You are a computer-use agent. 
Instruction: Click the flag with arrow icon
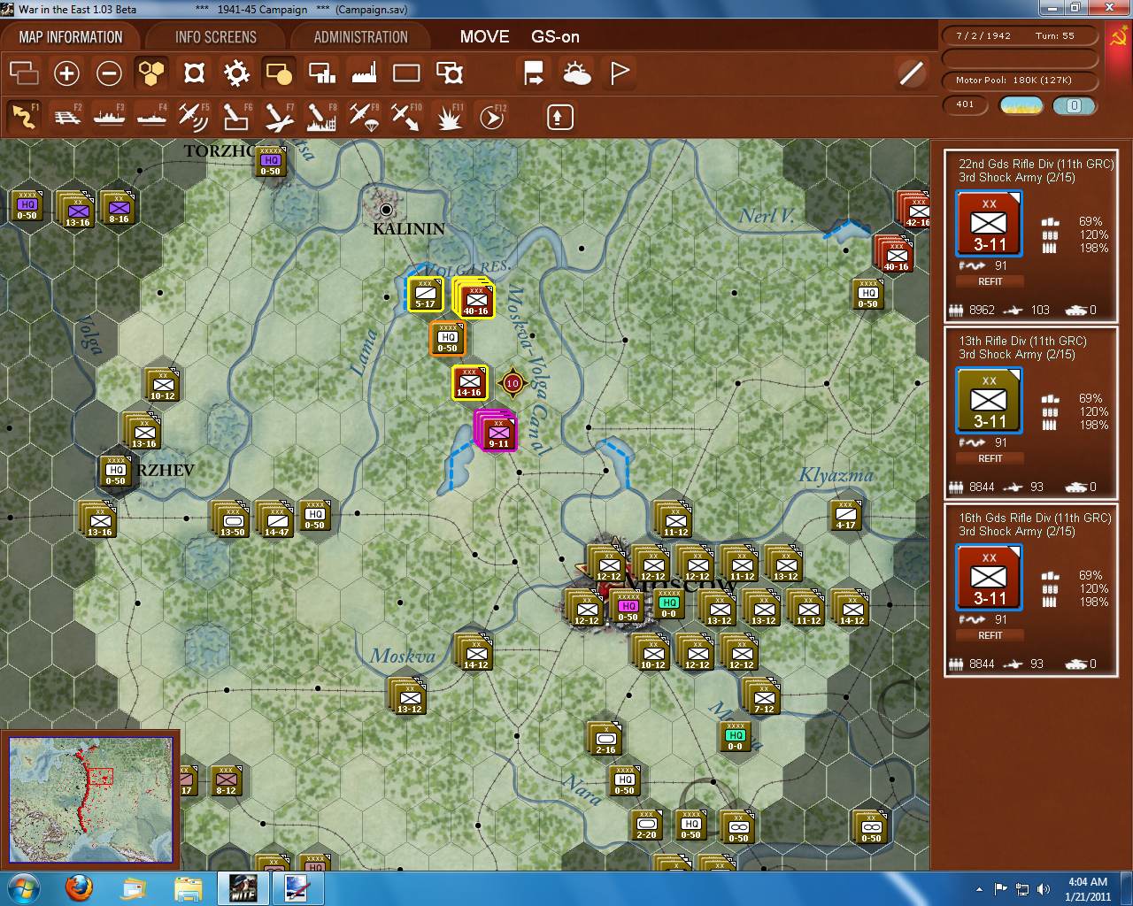tap(534, 73)
